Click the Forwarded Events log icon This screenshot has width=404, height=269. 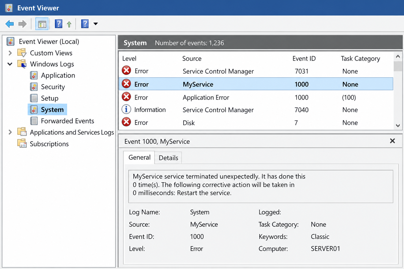(34, 121)
